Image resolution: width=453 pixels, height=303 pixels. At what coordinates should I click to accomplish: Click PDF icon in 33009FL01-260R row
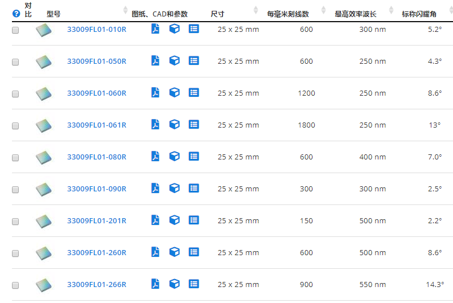coord(155,252)
